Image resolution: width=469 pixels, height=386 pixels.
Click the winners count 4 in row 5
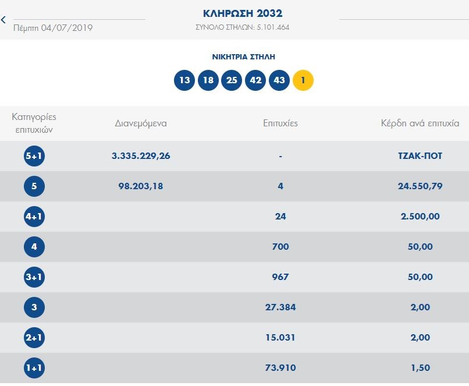280,186
